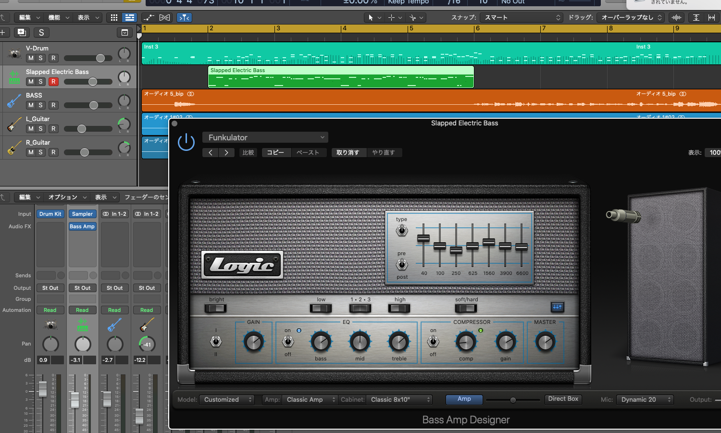
Task: Open the Amp Classic Amp dropdown
Action: coord(311,399)
